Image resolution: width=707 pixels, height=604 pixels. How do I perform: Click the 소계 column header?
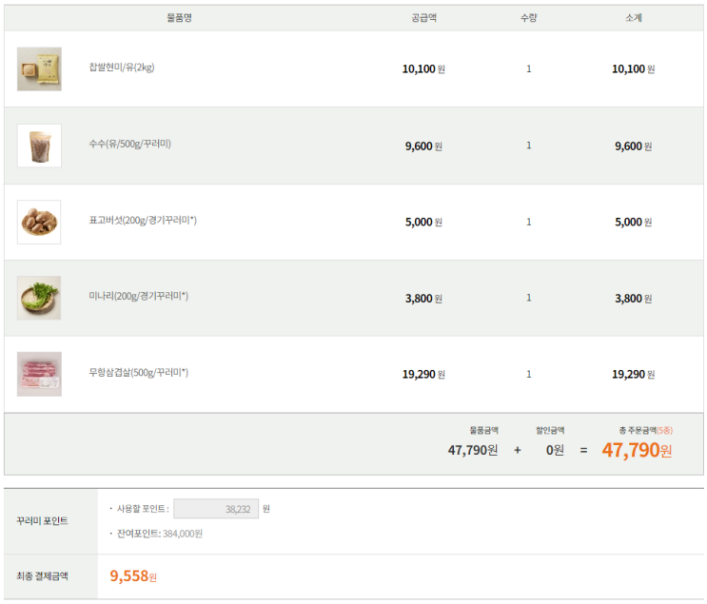click(633, 18)
